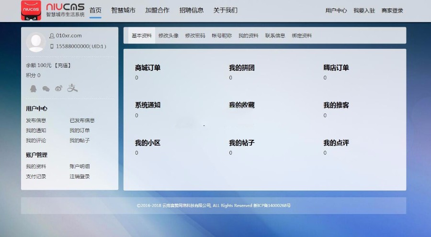Click the 我的拼团 heading
431x237 pixels.
coord(242,68)
